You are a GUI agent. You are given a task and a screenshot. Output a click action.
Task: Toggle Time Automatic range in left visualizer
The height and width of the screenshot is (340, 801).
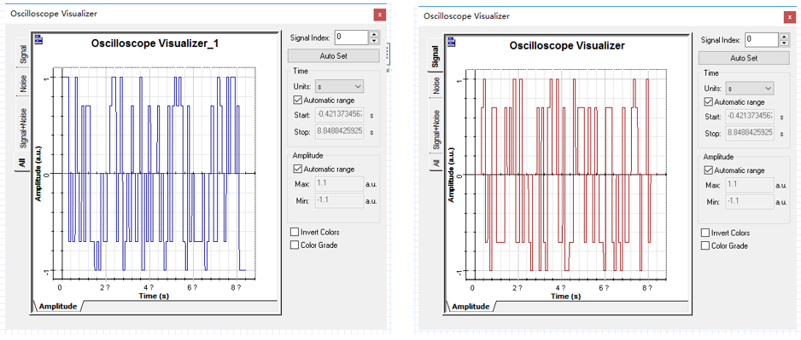click(x=298, y=100)
